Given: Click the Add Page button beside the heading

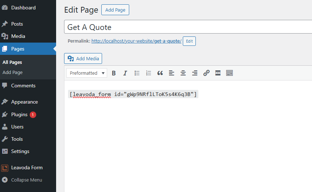Looking at the screenshot, I should 115,10.
